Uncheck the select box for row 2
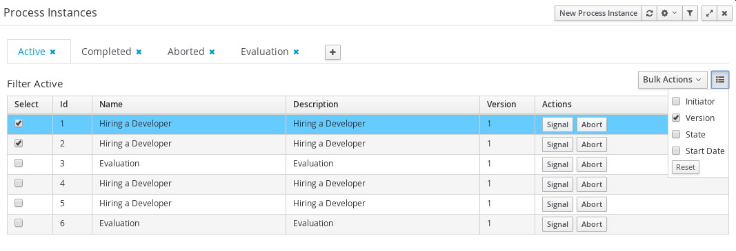The width and height of the screenshot is (736, 251). (x=19, y=143)
